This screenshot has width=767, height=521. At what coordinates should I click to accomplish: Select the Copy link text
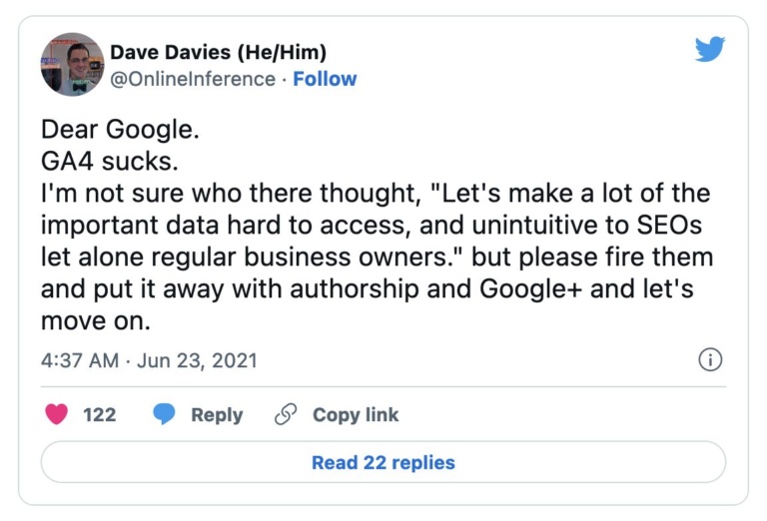355,414
